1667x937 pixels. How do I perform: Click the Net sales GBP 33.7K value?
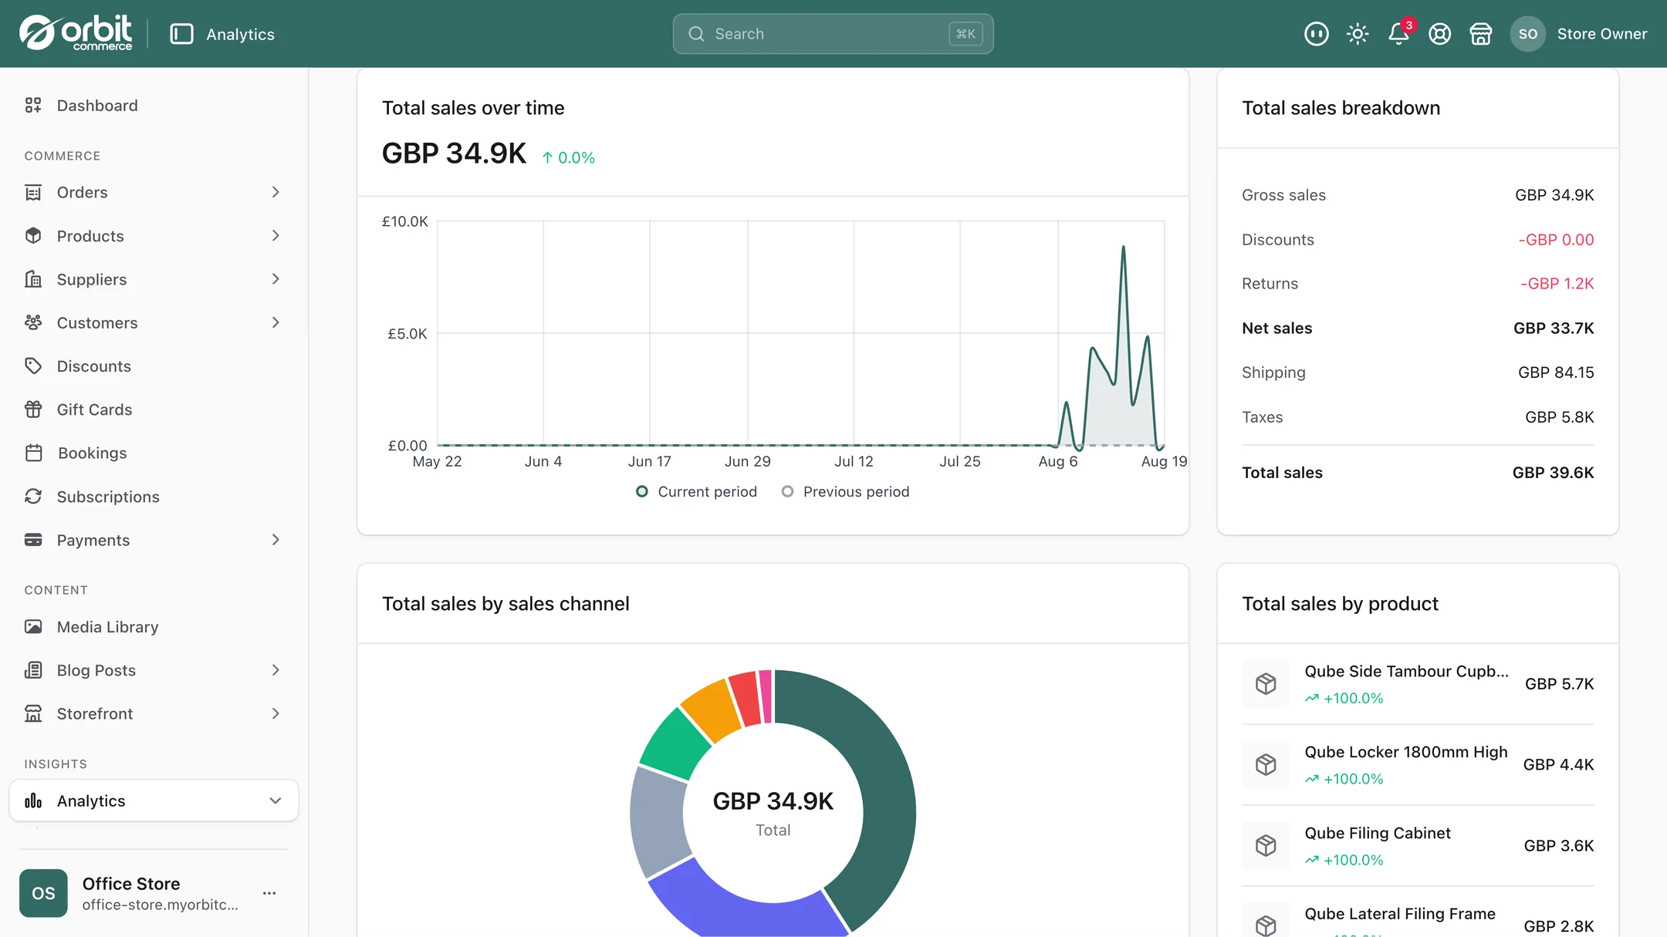pos(1554,329)
